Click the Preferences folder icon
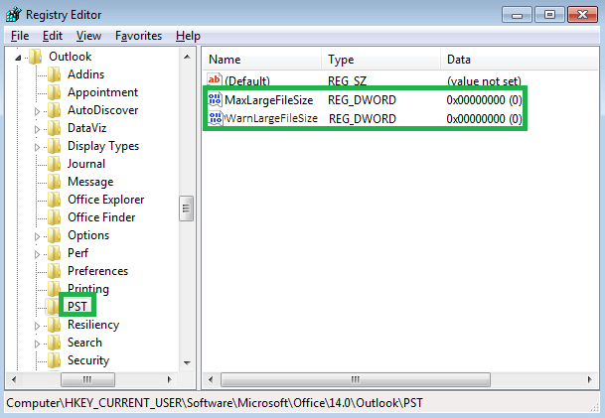605x418 pixels. pos(54,271)
